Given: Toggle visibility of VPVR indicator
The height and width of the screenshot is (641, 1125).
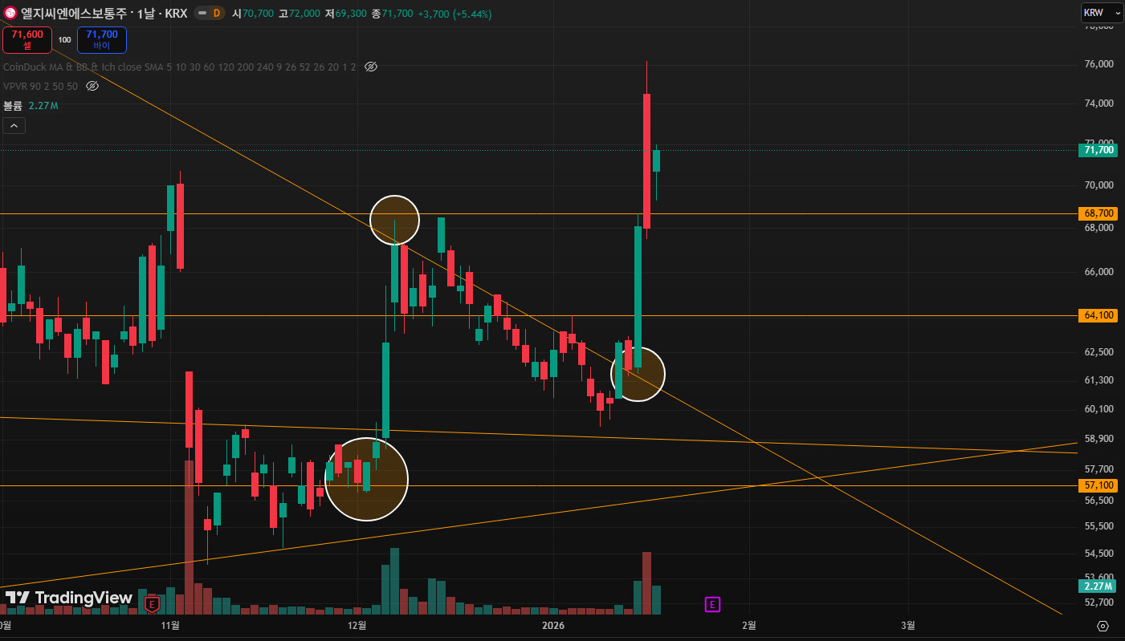Looking at the screenshot, I should click(x=92, y=86).
